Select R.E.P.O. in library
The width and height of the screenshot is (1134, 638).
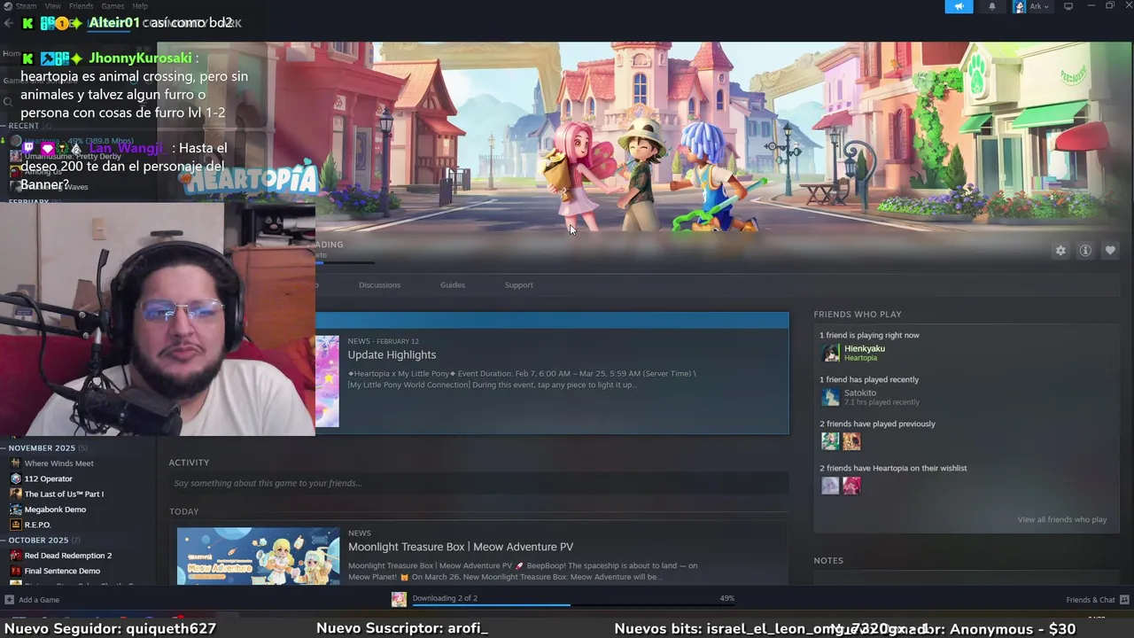(38, 525)
